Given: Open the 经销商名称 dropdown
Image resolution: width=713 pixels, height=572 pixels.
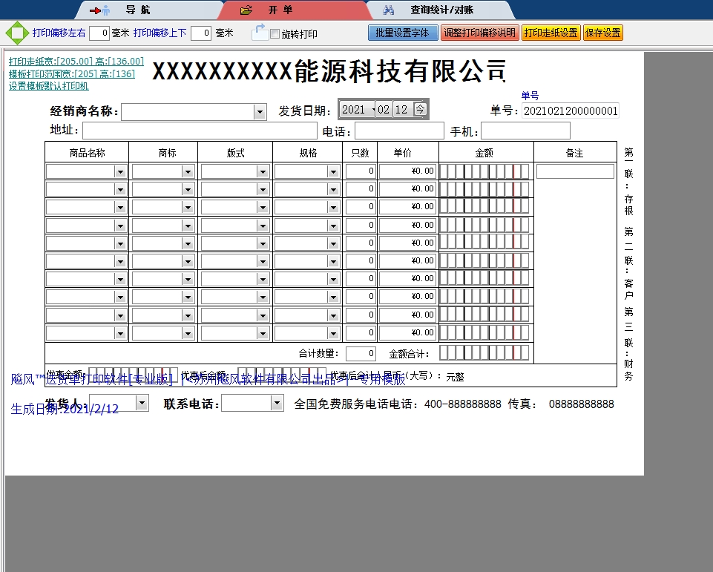Looking at the screenshot, I should pos(260,112).
